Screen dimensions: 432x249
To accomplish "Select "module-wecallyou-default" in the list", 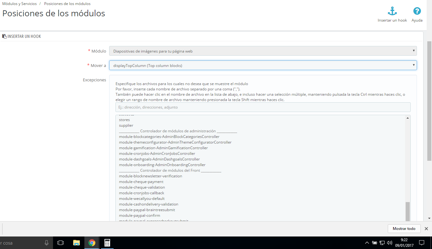I will tap(142, 199).
